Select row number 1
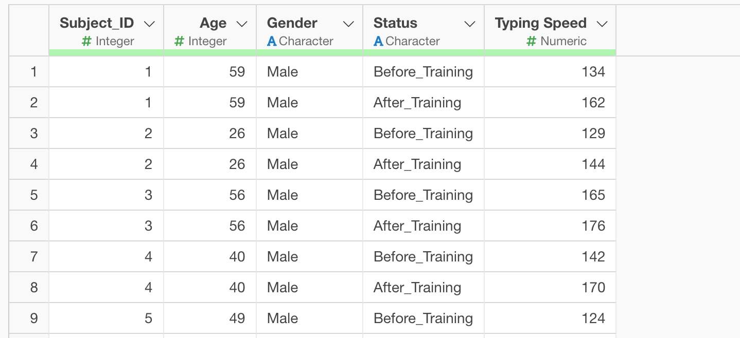This screenshot has height=338, width=740. (x=34, y=71)
